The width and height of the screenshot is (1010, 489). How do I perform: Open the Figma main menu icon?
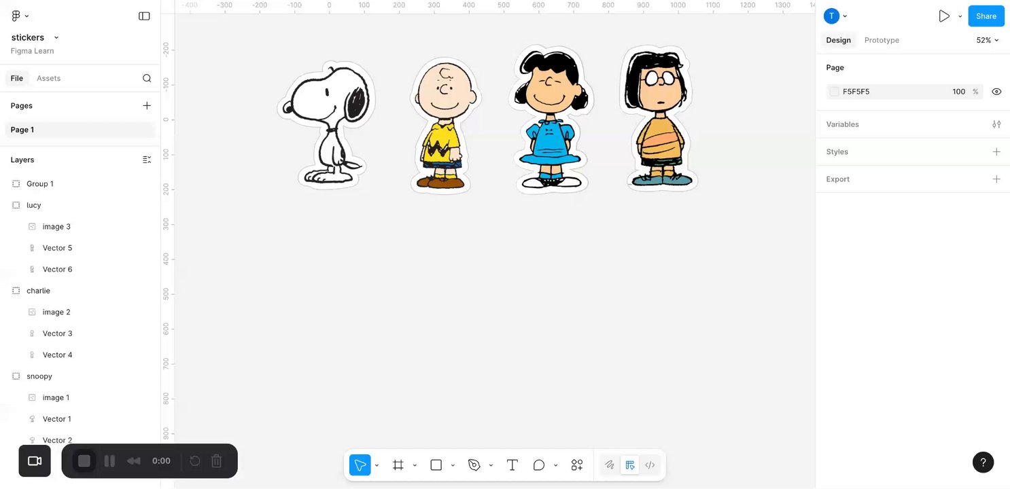[x=16, y=16]
